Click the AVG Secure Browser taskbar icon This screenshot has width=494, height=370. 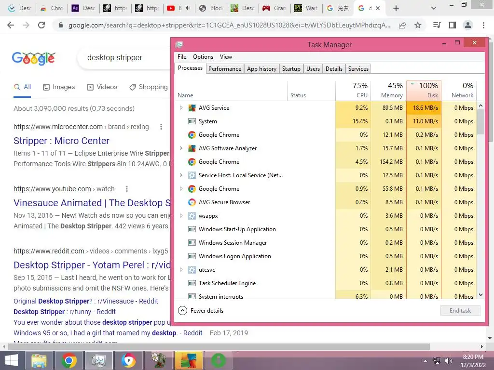coord(128,360)
